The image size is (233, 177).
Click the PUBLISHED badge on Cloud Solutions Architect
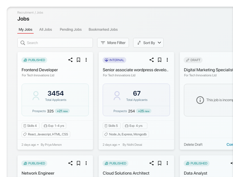point(116,163)
